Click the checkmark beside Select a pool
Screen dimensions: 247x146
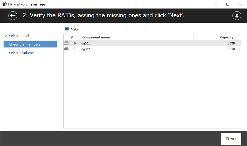coord(6,36)
